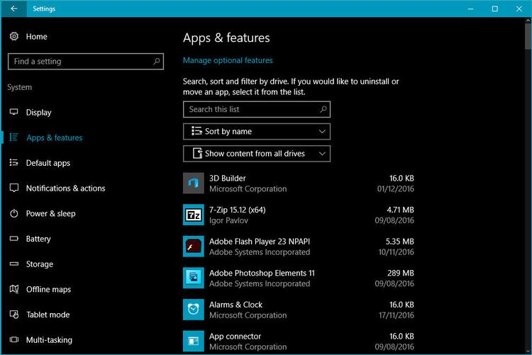Click the Power & sleep icon
The width and height of the screenshot is (532, 355).
[x=14, y=213]
